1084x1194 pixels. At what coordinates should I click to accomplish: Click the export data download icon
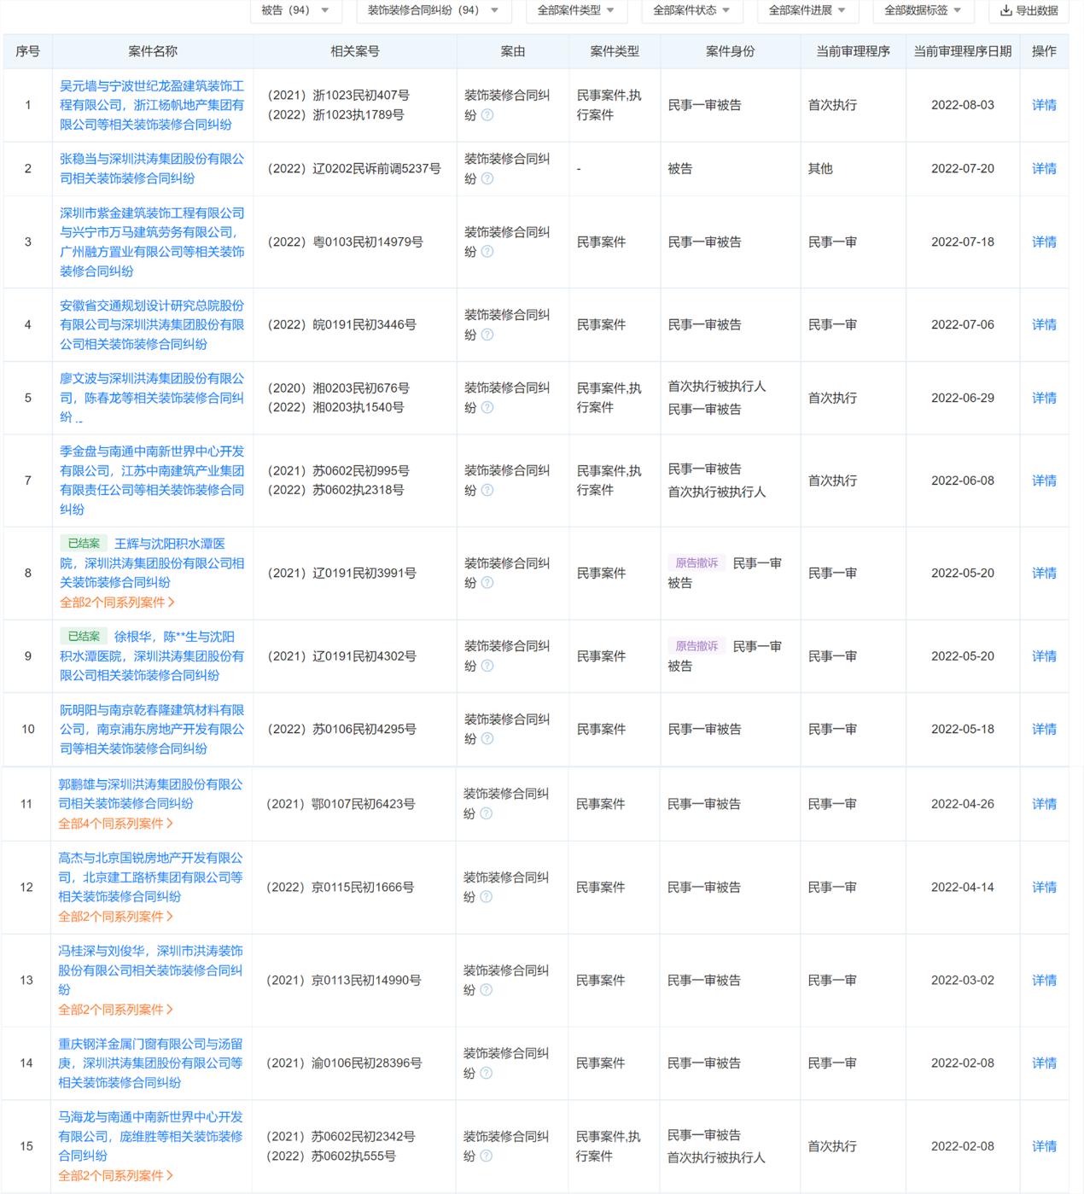(x=1005, y=10)
